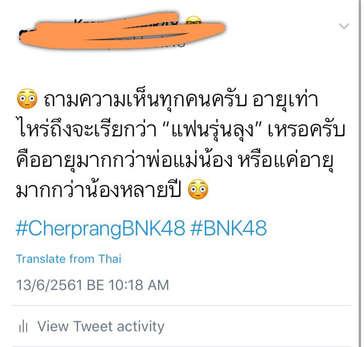Click Translate from Thai
This screenshot has height=347, width=364.
point(68,259)
